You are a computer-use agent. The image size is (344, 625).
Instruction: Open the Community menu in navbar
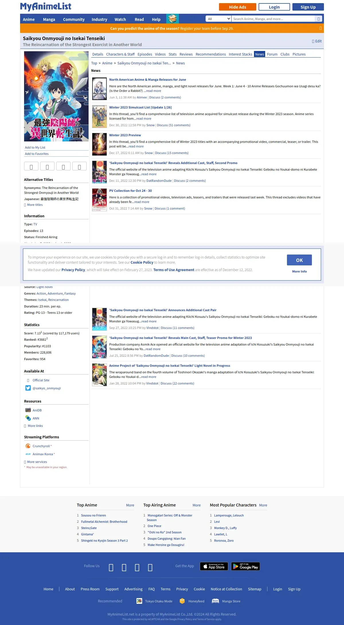click(74, 19)
